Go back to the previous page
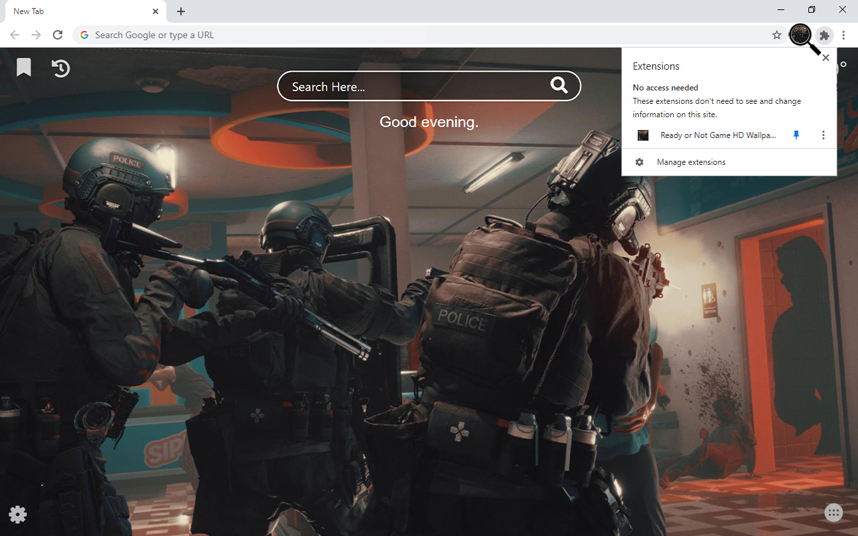Viewport: 858px width, 536px height. pyautogui.click(x=15, y=35)
